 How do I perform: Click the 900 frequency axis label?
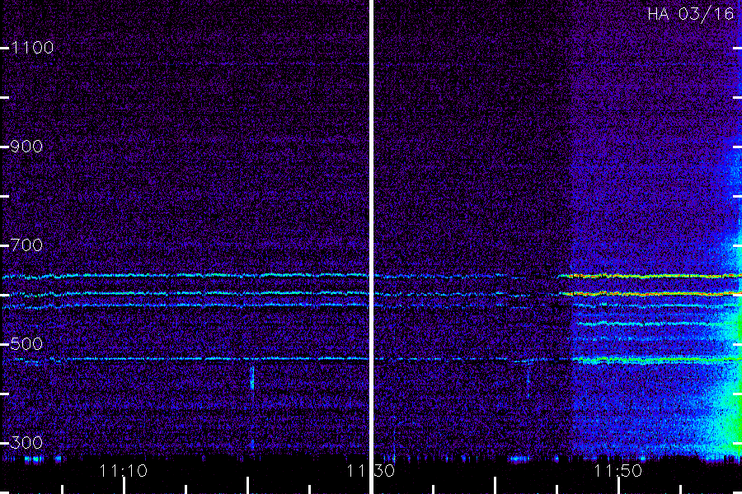(26, 147)
